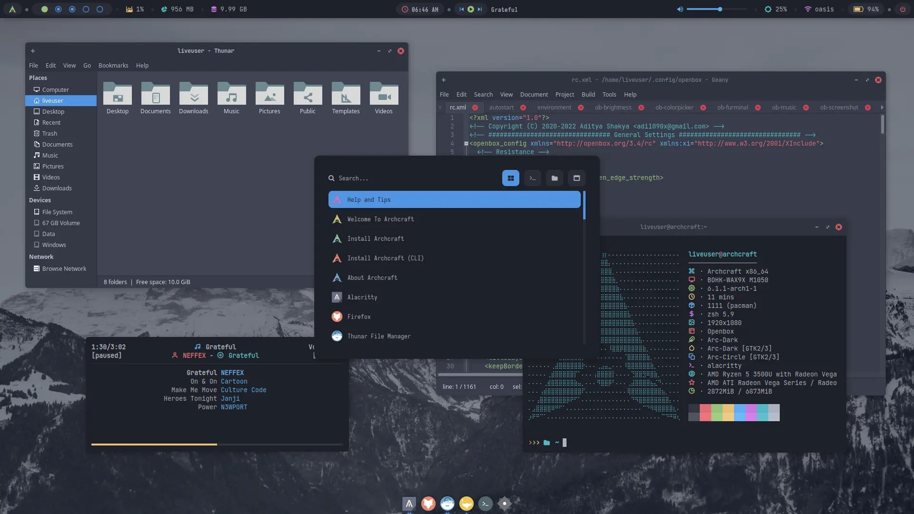
Task: Open a terminal from the dock
Action: click(486, 503)
